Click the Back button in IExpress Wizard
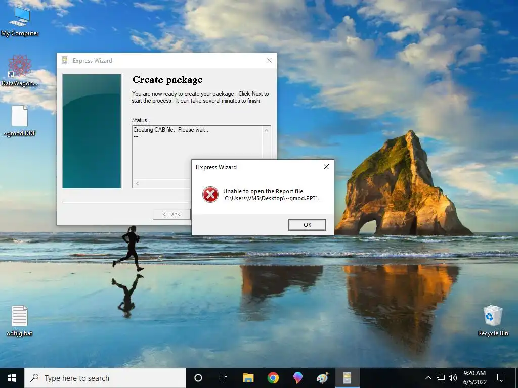The height and width of the screenshot is (388, 518). 171,214
